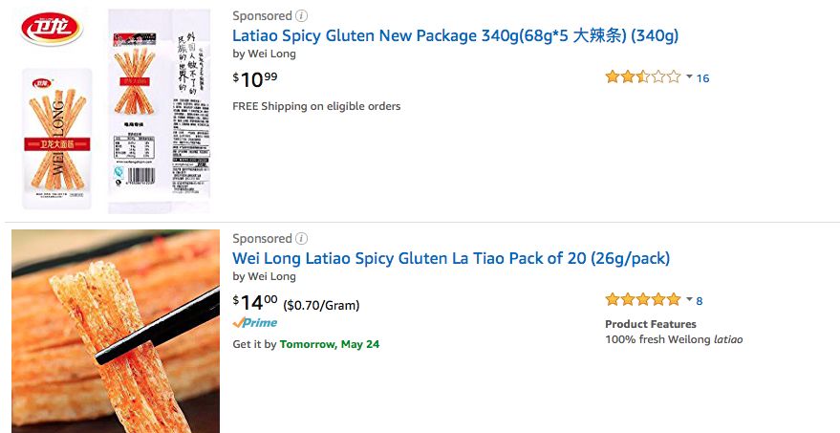
Task: Click the Prime badge under the $14.00 price
Action: click(x=255, y=323)
